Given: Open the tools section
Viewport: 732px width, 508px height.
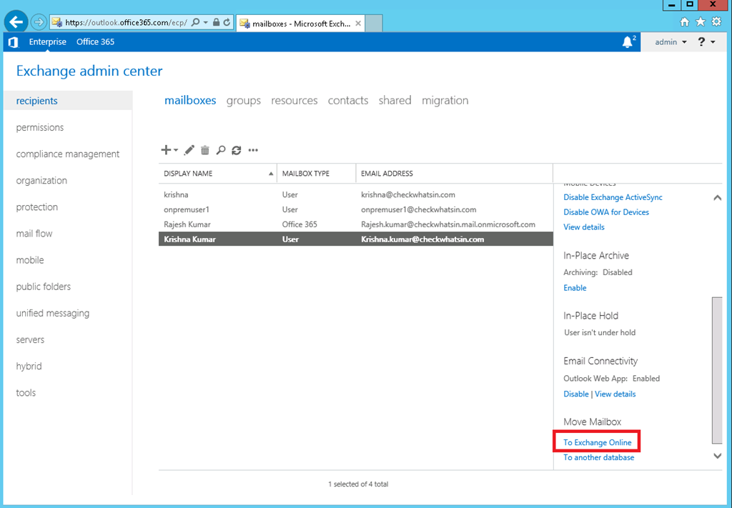Looking at the screenshot, I should click(x=26, y=393).
